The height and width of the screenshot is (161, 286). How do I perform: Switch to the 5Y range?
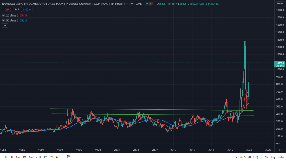point(51,157)
